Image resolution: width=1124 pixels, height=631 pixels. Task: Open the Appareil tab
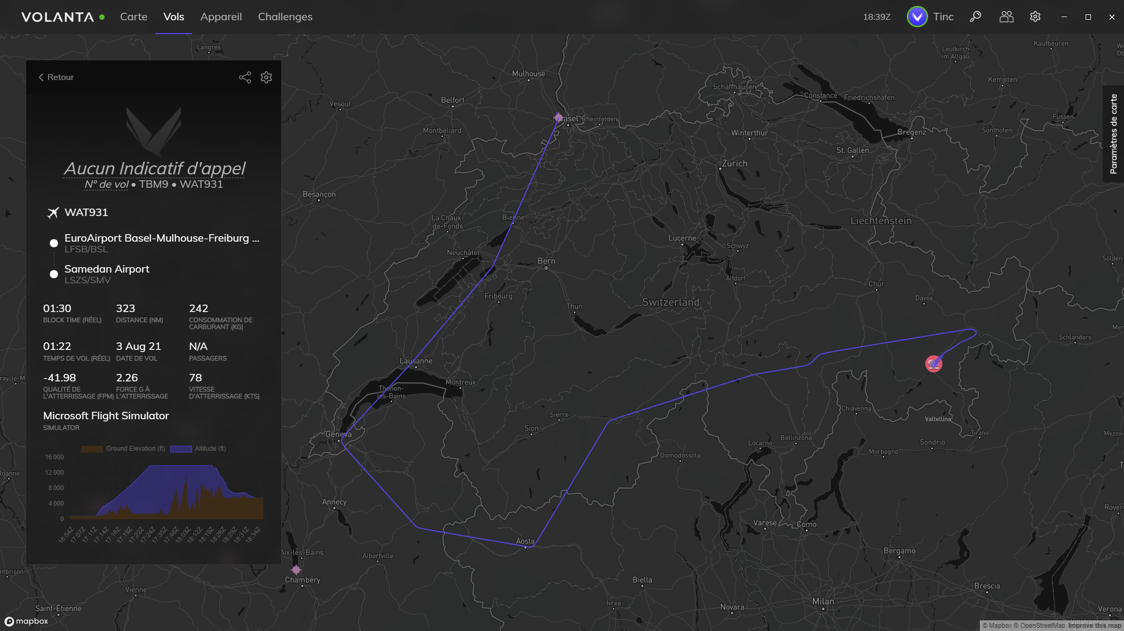click(x=221, y=17)
